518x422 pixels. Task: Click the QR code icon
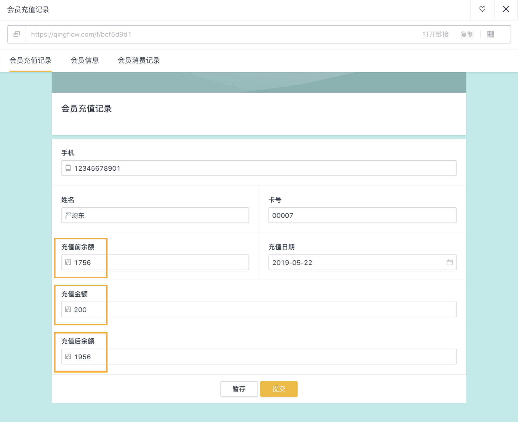490,34
